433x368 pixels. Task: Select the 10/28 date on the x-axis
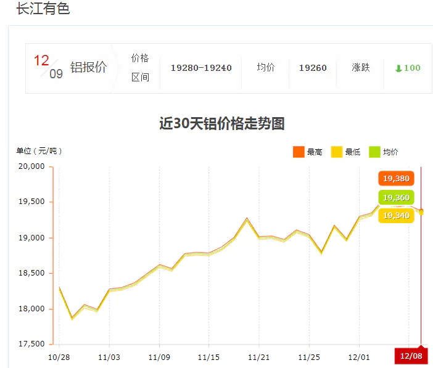point(59,356)
